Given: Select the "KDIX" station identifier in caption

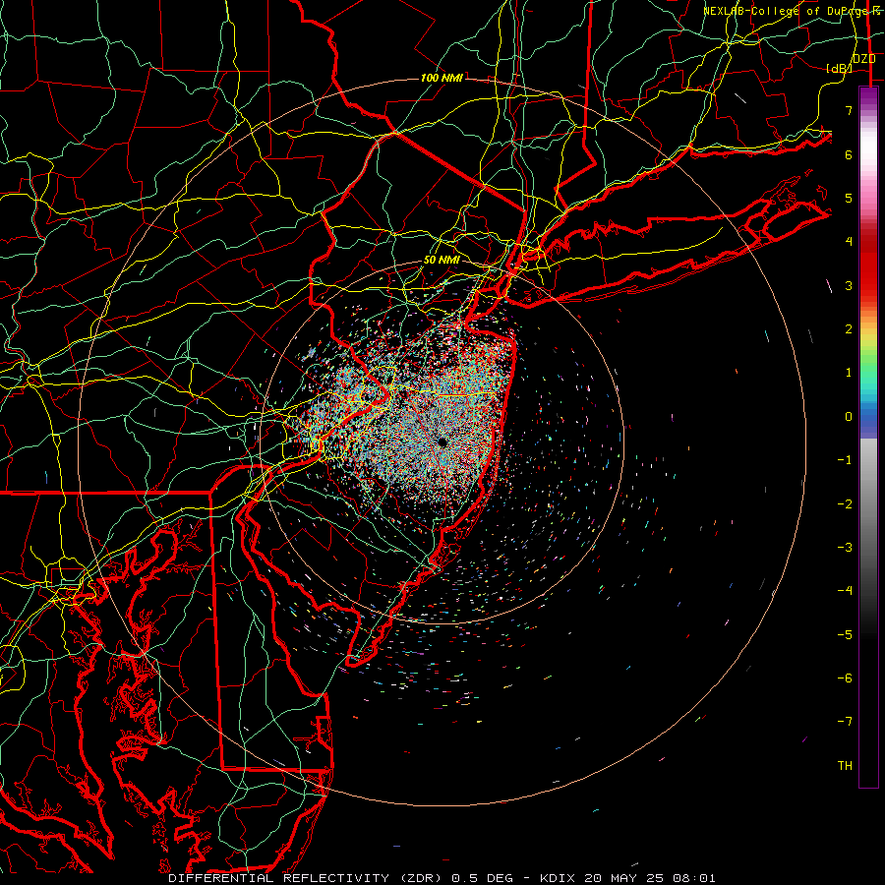Looking at the screenshot, I should pyautogui.click(x=558, y=878).
